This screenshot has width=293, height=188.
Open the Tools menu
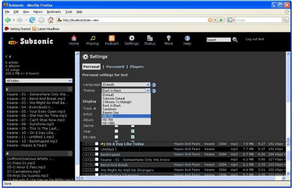[69, 12]
